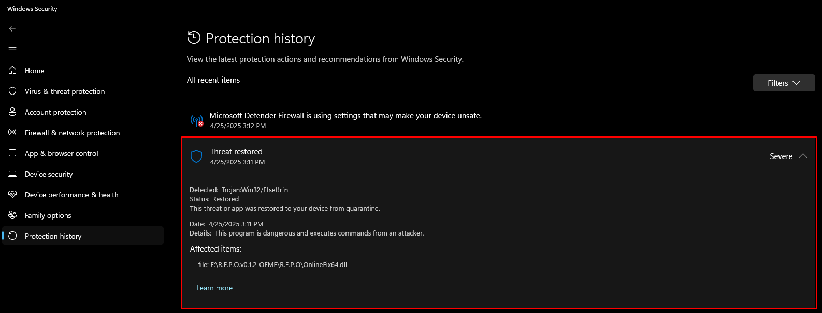Image resolution: width=822 pixels, height=313 pixels.
Task: Click the back arrow icon
Action: click(x=12, y=29)
